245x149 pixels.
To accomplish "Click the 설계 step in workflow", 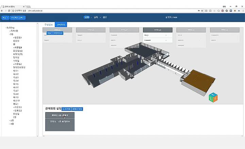I will (x=87, y=17).
